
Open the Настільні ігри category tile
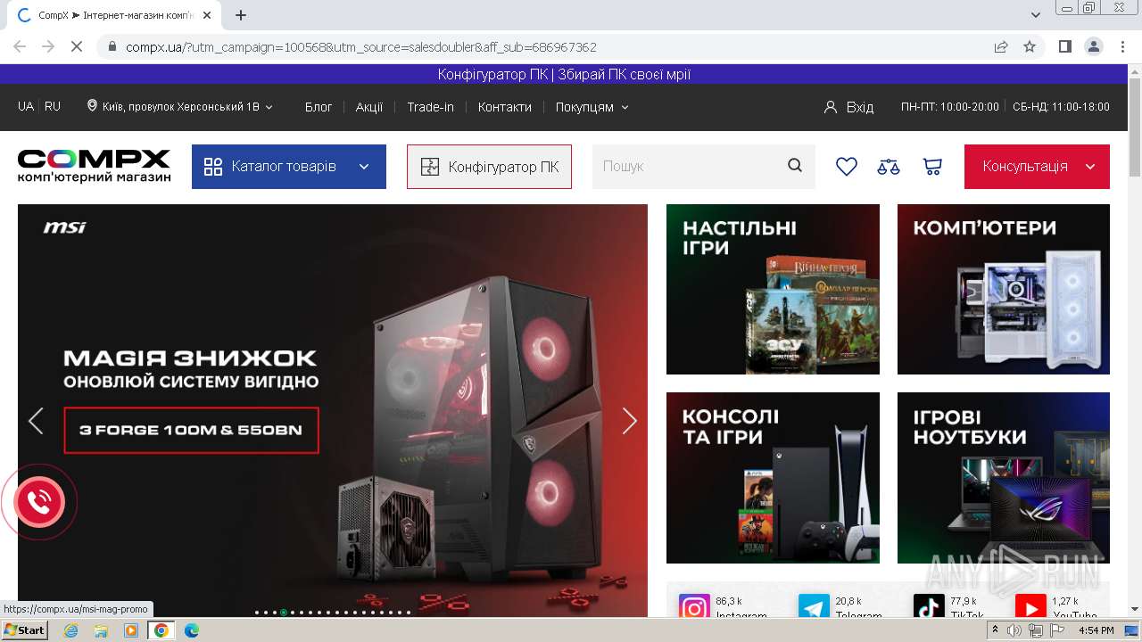coord(773,289)
